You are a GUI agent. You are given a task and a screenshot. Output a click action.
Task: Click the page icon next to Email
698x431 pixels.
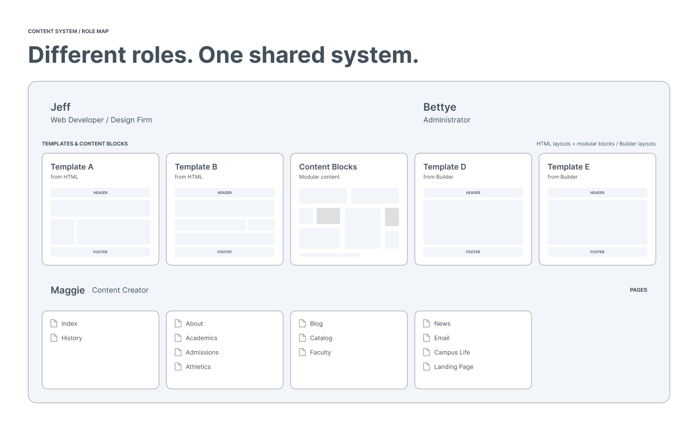click(x=427, y=338)
